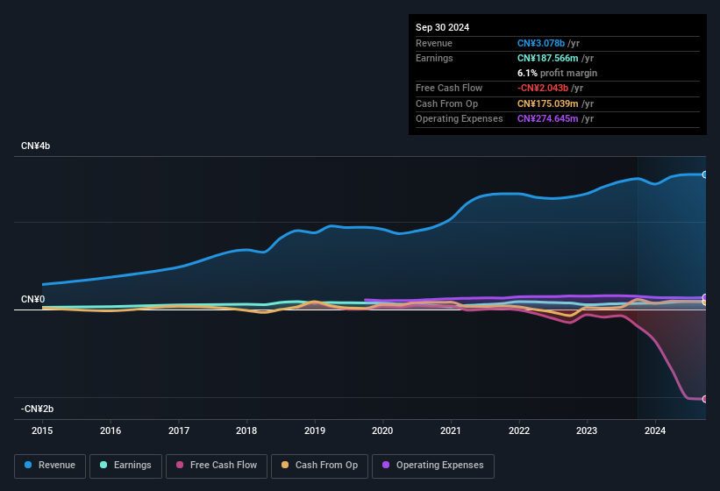Click the 2015 label on the x-axis

click(43, 431)
